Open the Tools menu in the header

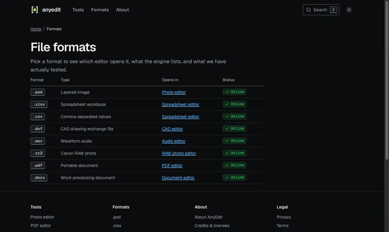pos(78,10)
